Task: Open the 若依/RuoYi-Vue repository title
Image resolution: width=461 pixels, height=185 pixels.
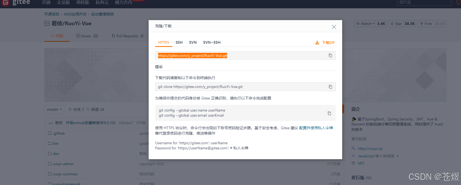Action: point(72,23)
